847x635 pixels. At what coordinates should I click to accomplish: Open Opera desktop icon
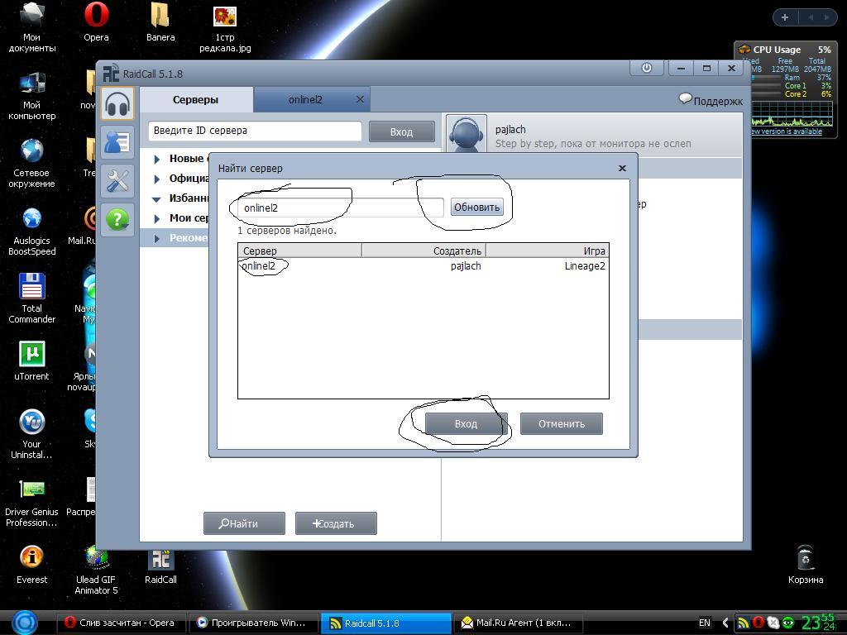pos(96,22)
